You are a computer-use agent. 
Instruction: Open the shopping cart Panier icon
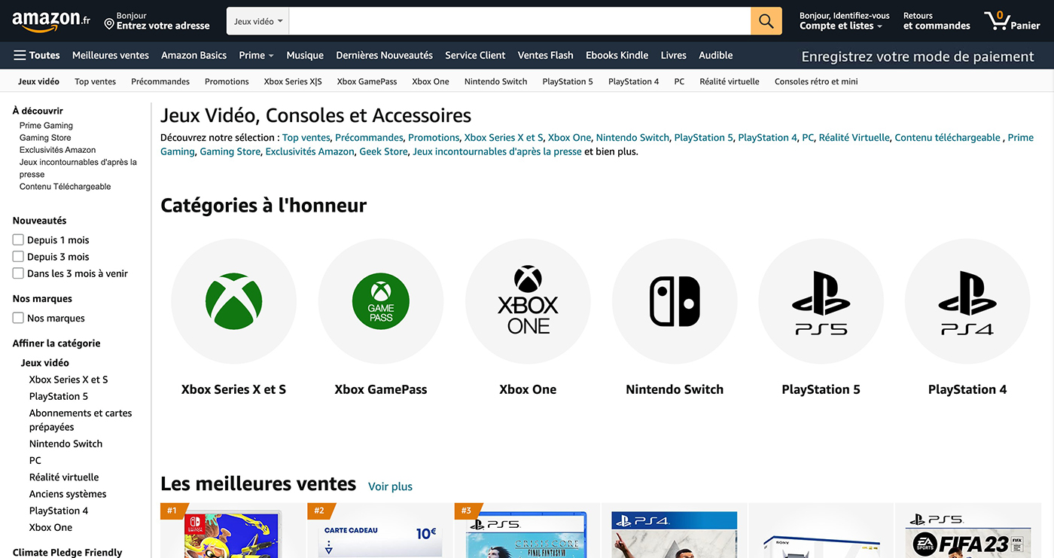click(x=1011, y=21)
